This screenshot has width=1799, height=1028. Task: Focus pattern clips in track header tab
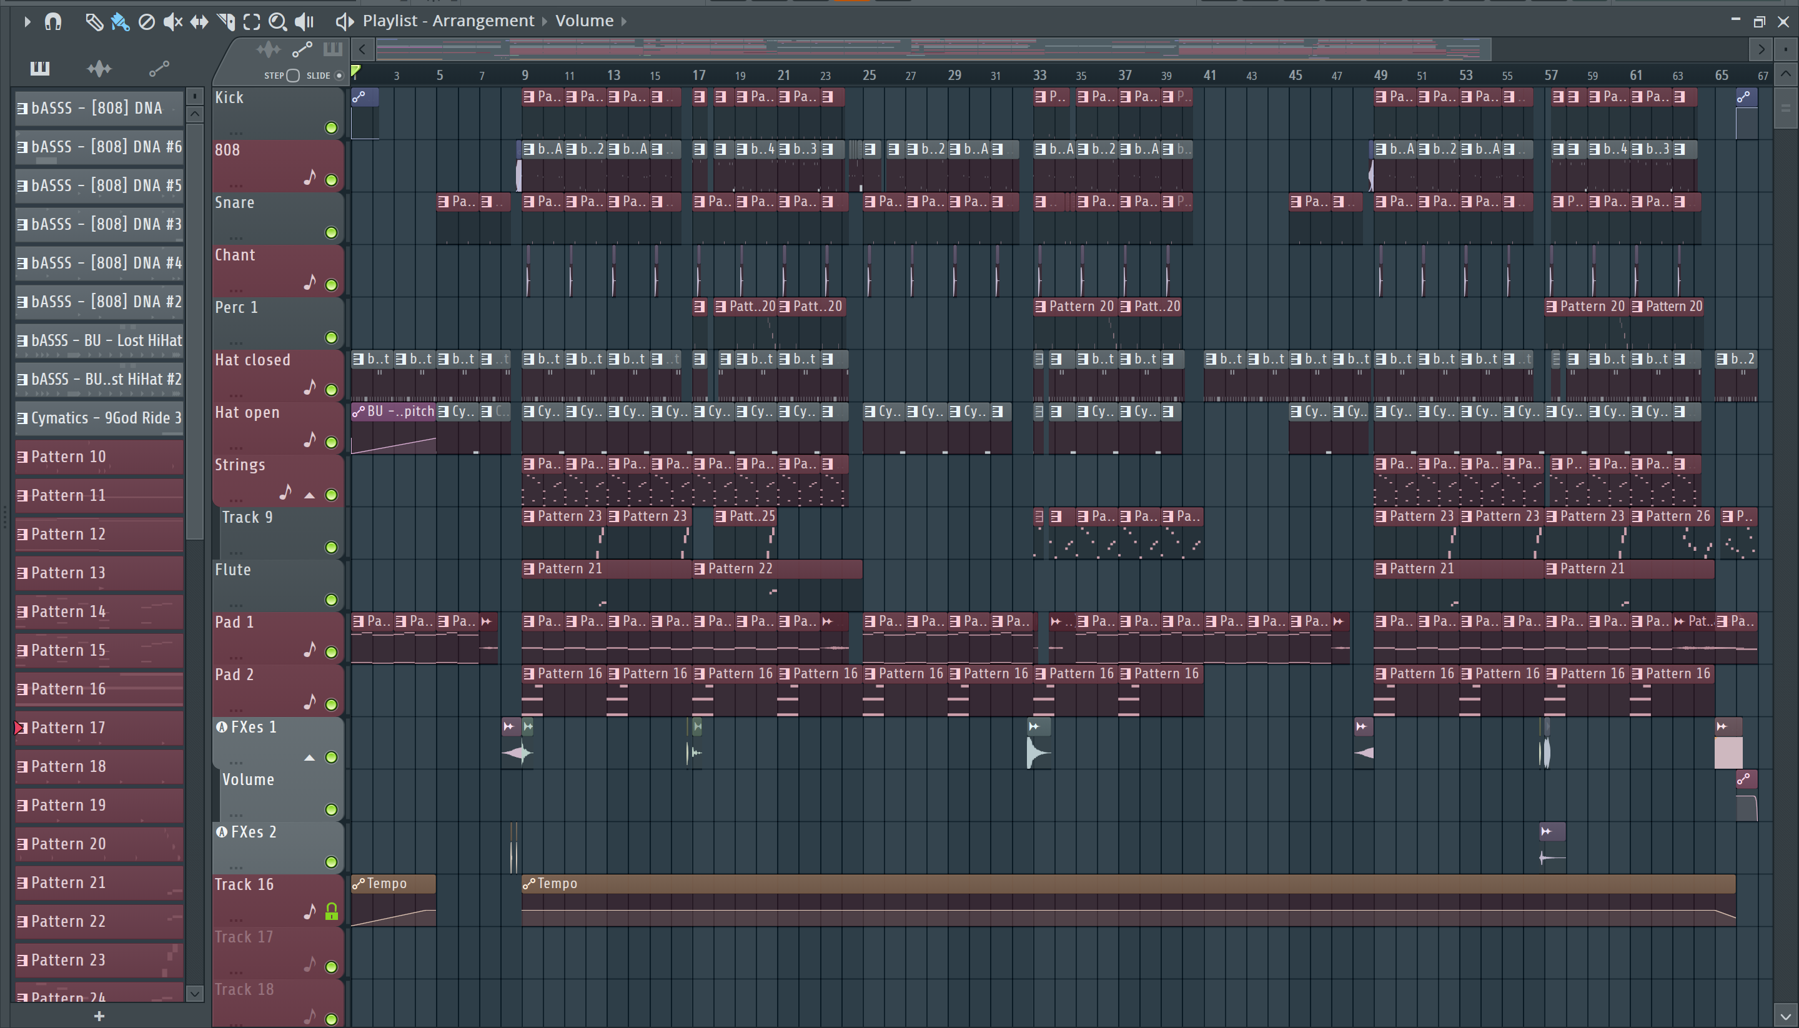[332, 49]
